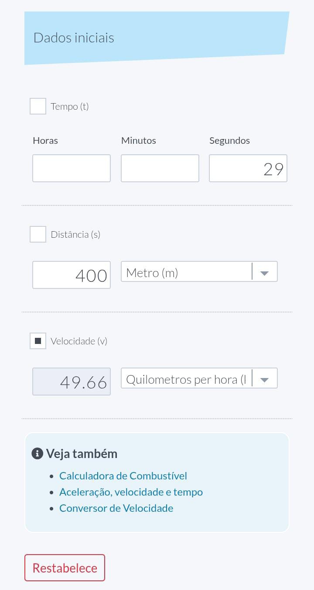Follow the Aceleração, velocidade e tempo link
The height and width of the screenshot is (590, 314).
(x=131, y=492)
